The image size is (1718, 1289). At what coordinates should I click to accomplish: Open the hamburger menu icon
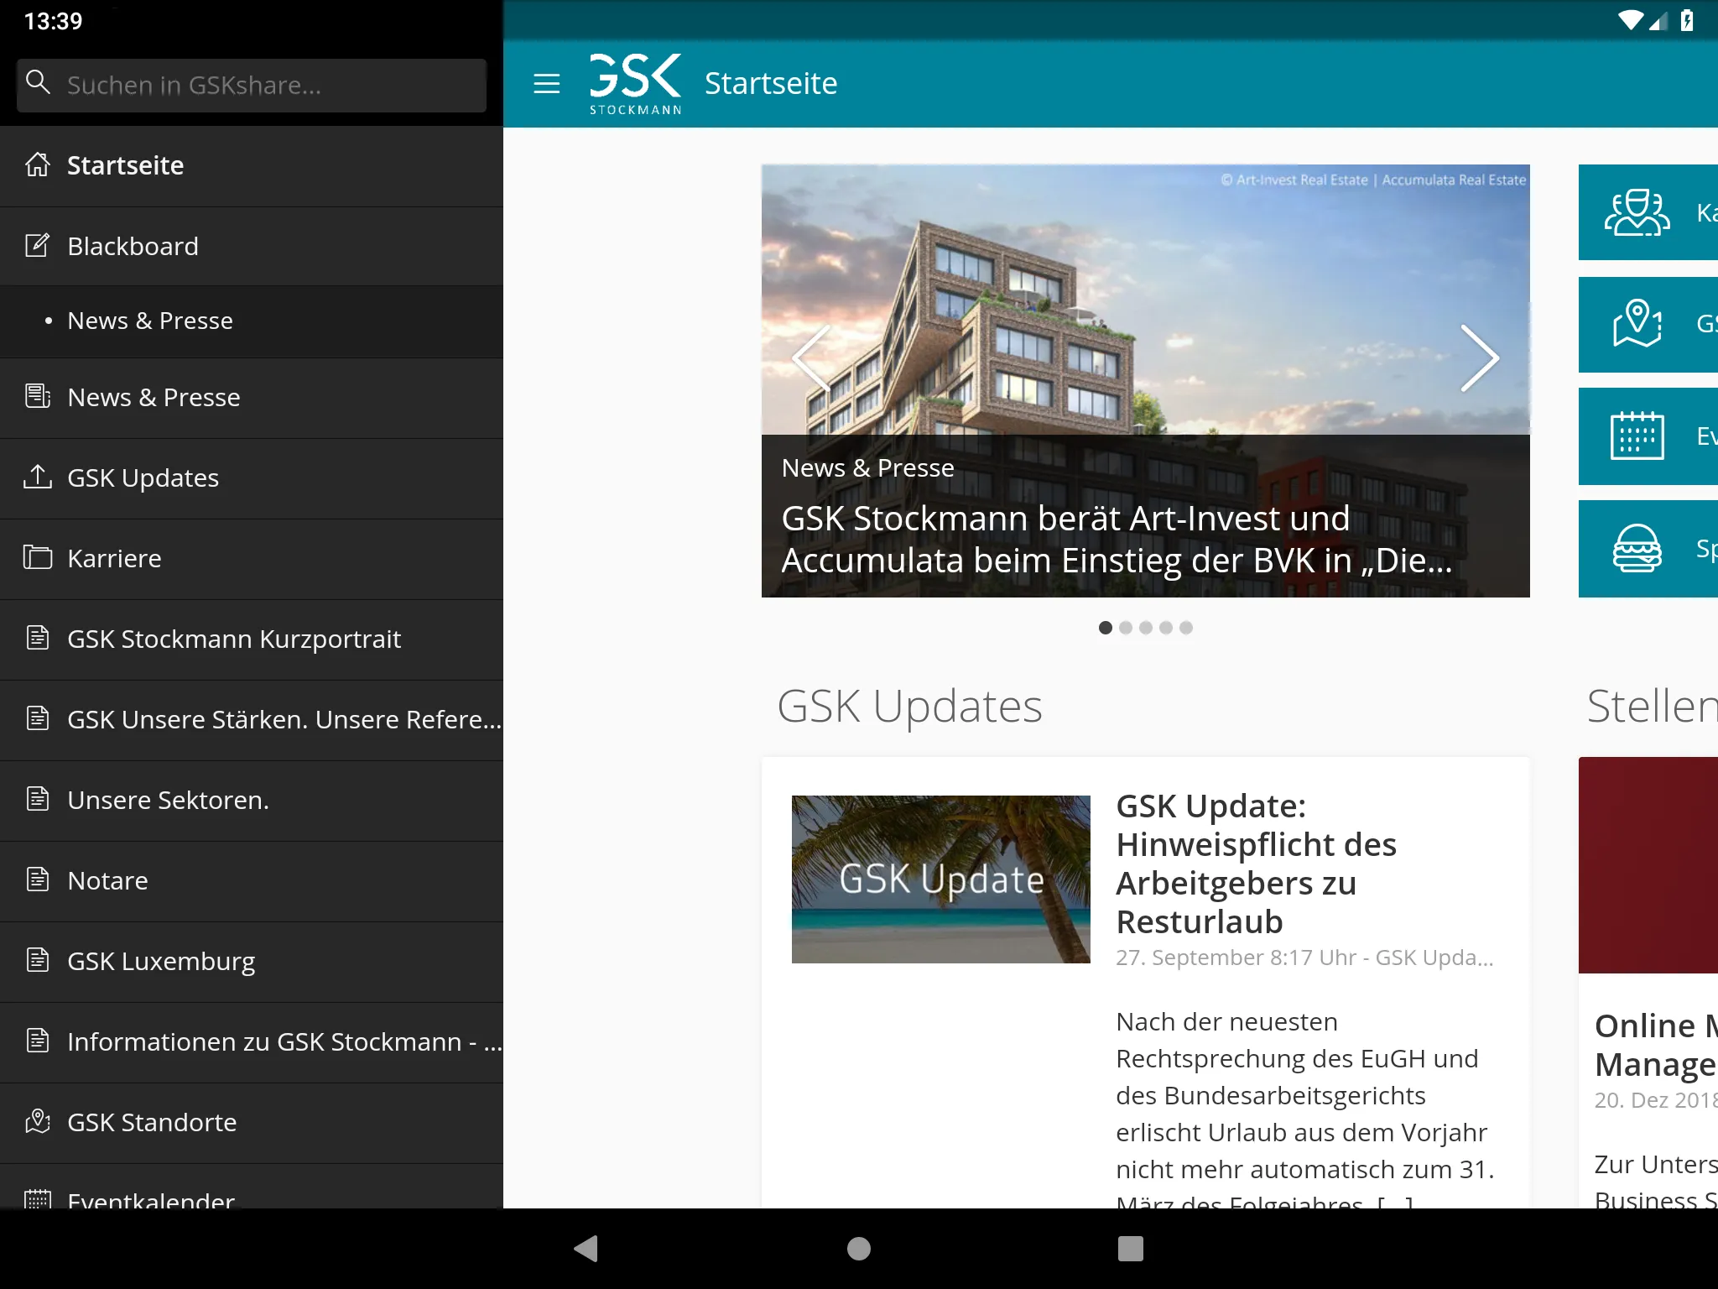click(546, 84)
